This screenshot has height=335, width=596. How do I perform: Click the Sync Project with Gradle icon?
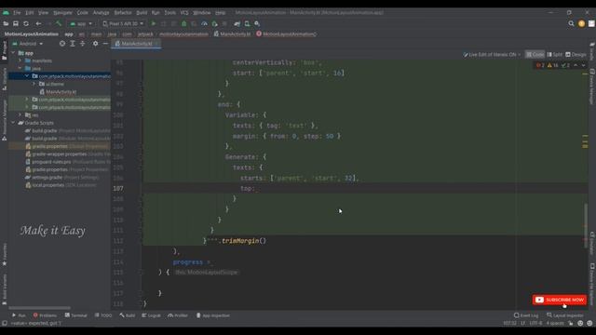point(237,23)
